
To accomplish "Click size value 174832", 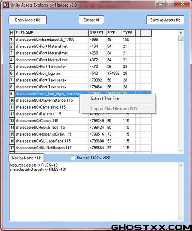I will 113,73.
